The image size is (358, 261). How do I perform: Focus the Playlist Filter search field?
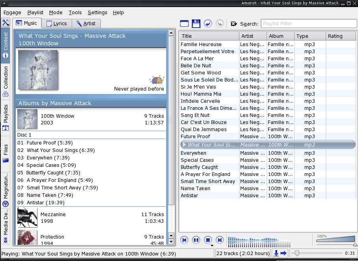point(309,24)
